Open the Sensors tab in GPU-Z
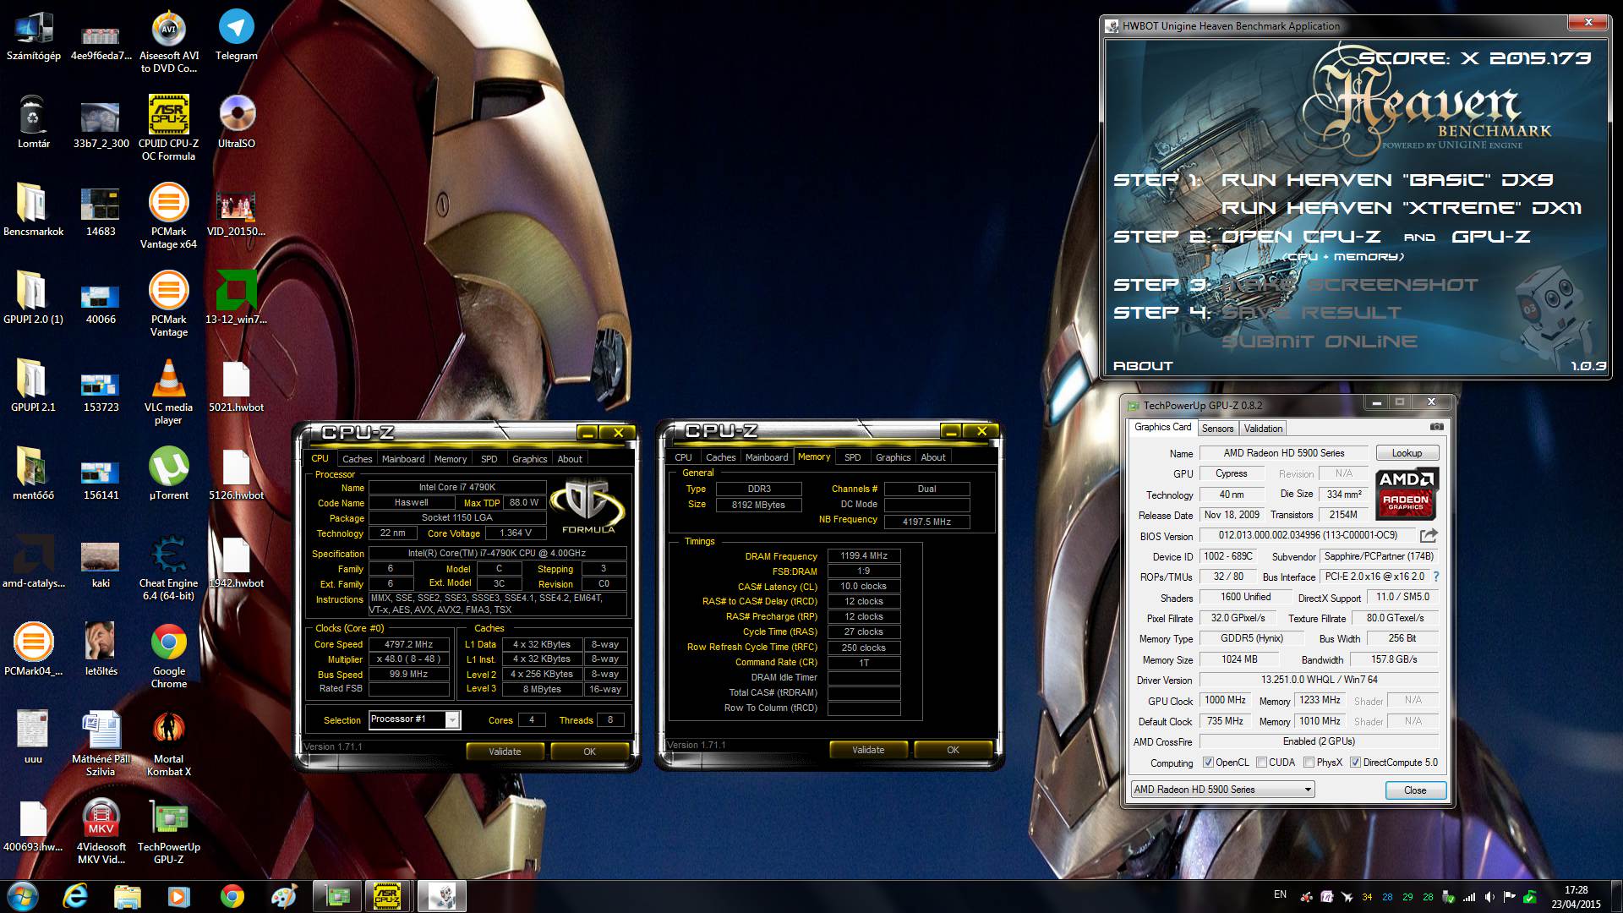Screen dimensions: 1623x913 point(1217,429)
